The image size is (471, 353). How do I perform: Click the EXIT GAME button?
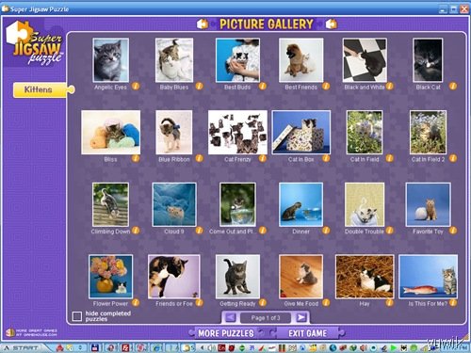coord(308,333)
